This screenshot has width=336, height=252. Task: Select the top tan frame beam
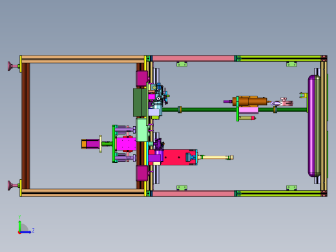point(83,59)
